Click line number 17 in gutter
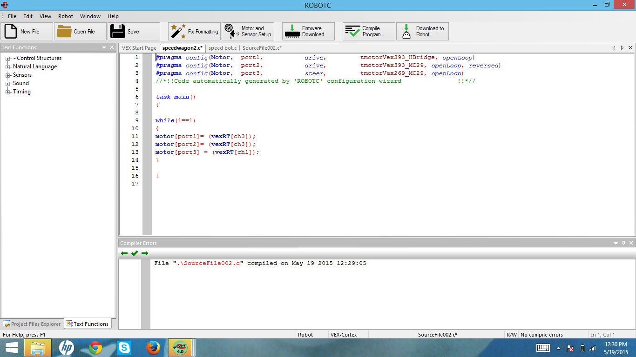The width and height of the screenshot is (636, 357). (135, 184)
